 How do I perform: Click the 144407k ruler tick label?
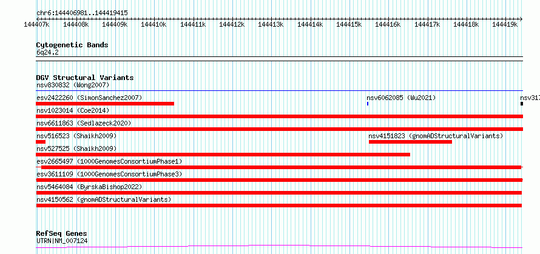37,24
